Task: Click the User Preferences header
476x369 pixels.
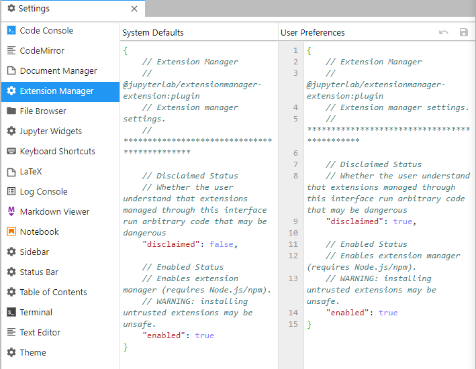Action: click(x=313, y=32)
